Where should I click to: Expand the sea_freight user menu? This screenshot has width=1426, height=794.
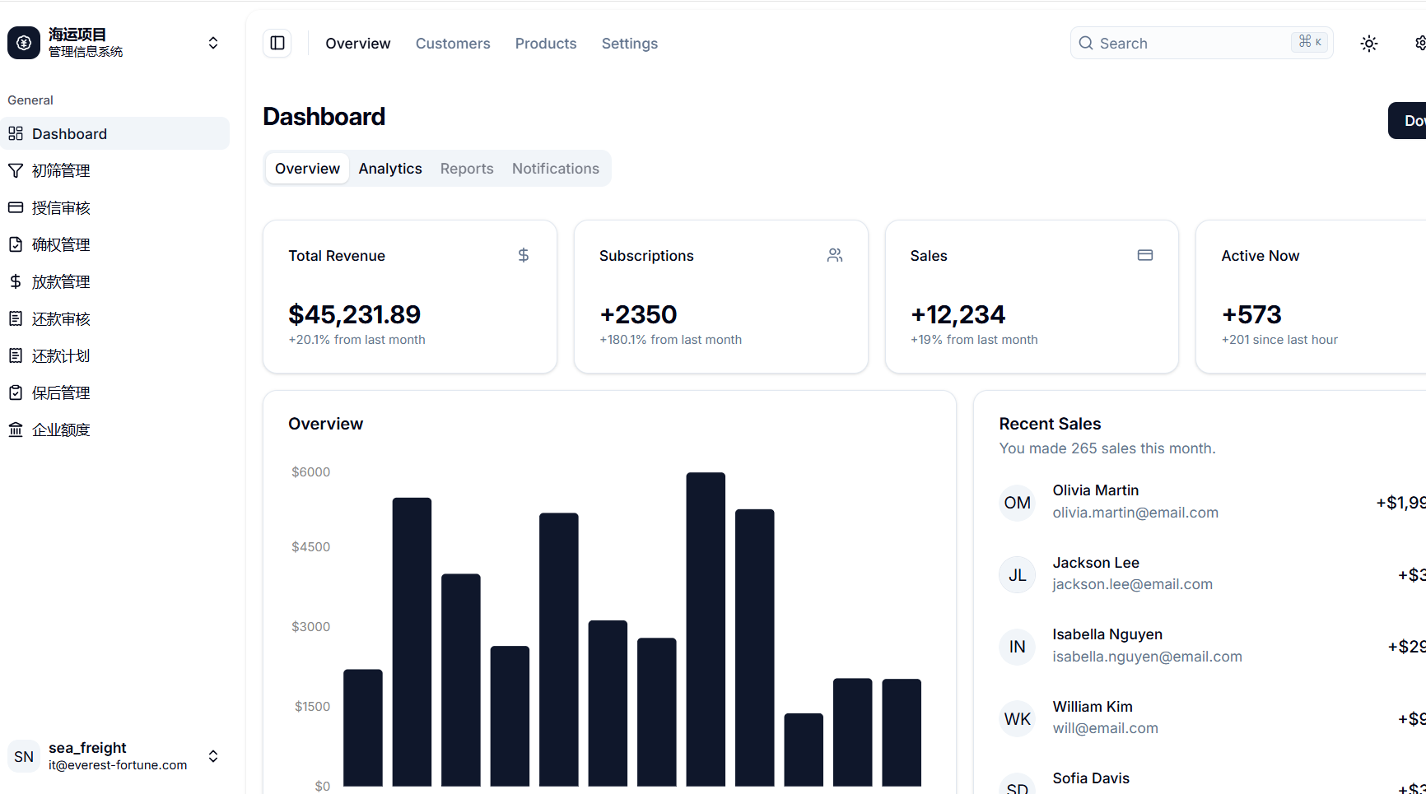coord(114,756)
